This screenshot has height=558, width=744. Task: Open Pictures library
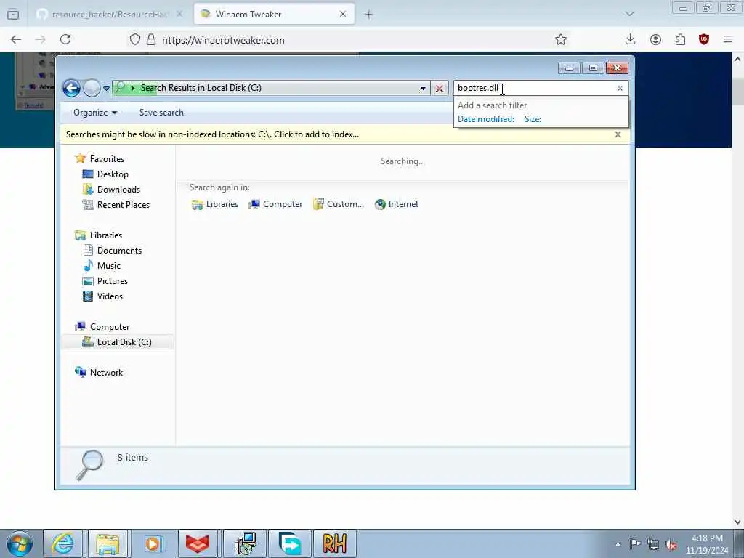point(105,281)
